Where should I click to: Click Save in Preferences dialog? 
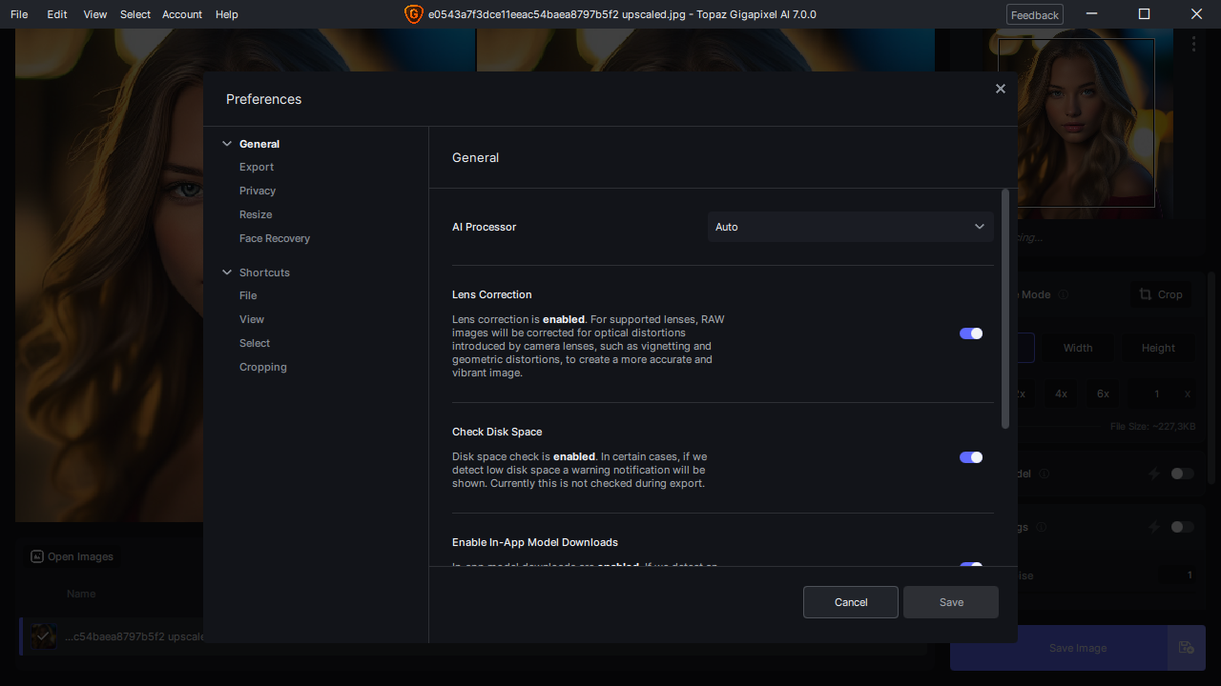(951, 602)
